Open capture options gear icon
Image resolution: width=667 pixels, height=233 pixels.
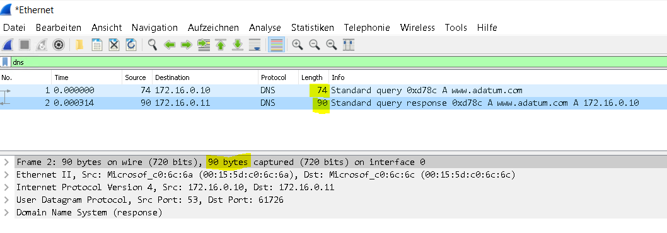click(x=58, y=45)
